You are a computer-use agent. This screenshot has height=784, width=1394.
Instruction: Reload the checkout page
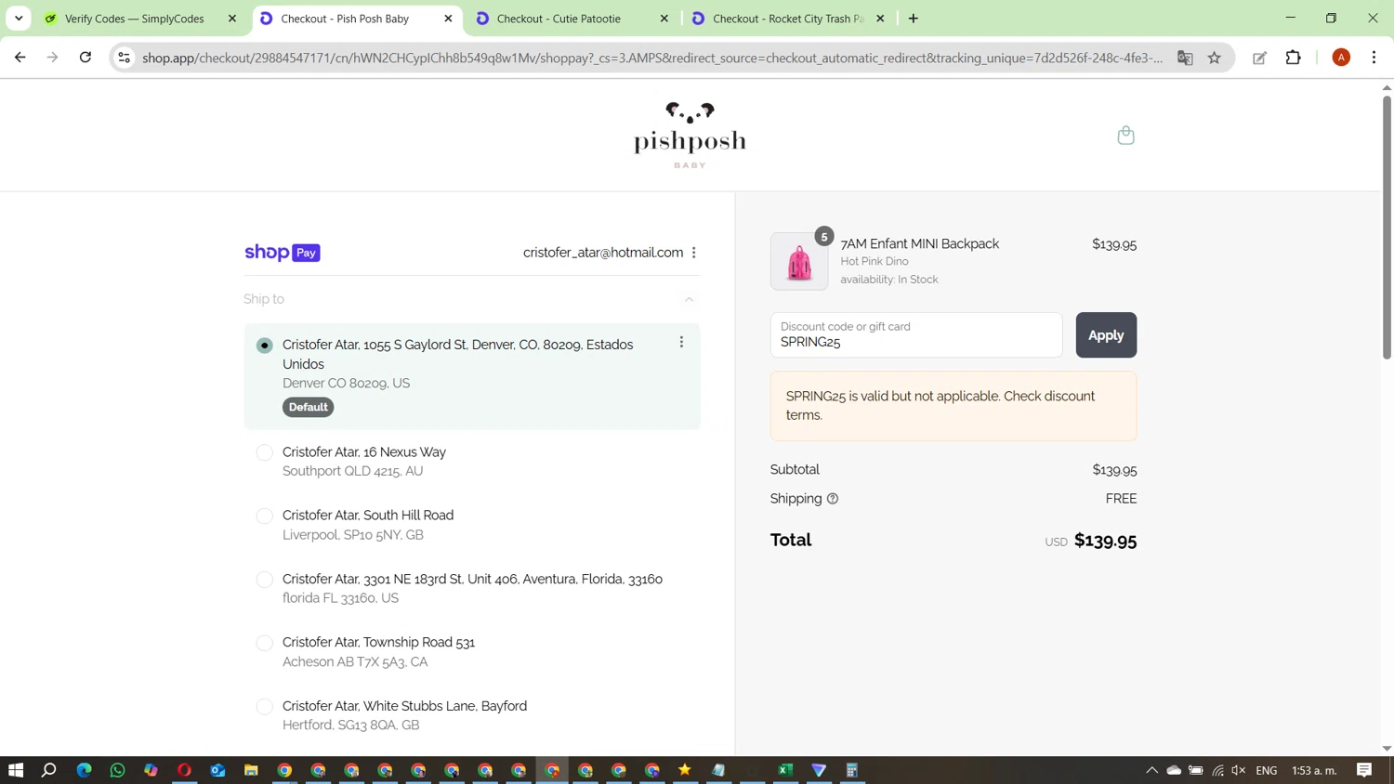(85, 58)
